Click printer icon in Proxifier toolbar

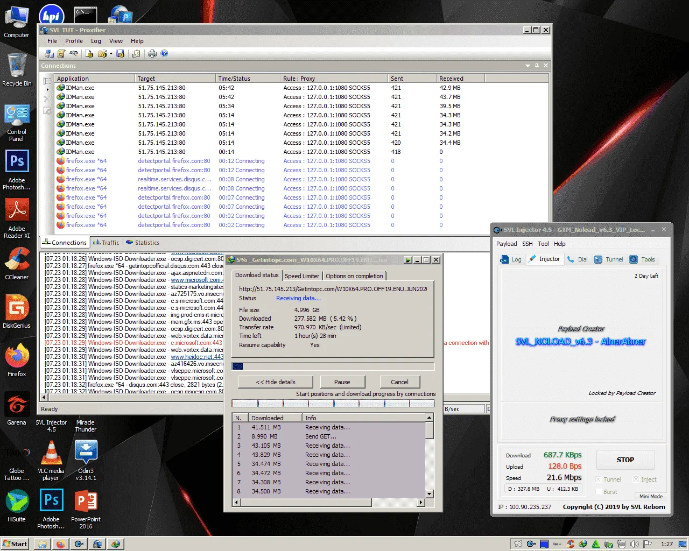[152, 54]
